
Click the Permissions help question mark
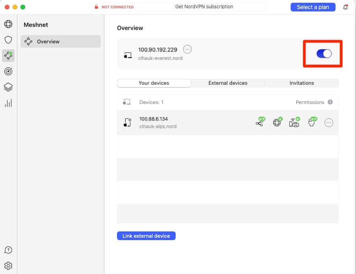click(x=330, y=102)
